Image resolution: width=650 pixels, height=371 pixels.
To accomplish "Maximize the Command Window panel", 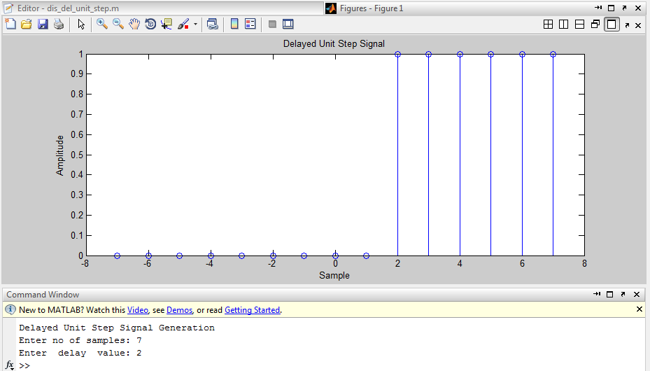I will (x=609, y=294).
